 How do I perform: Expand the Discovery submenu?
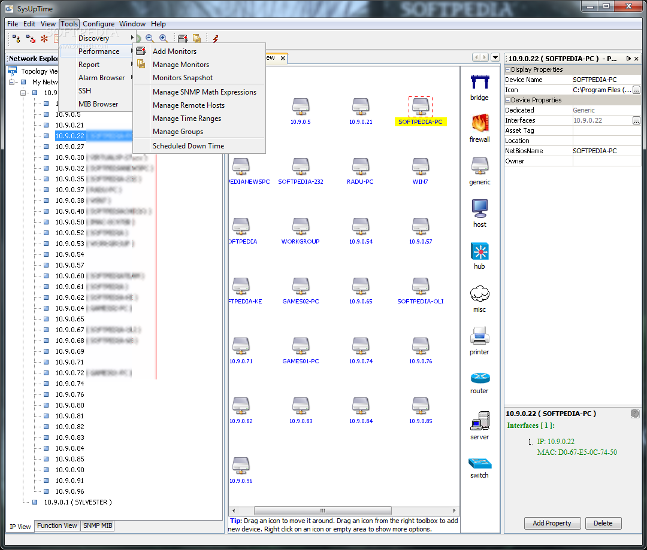pos(96,38)
